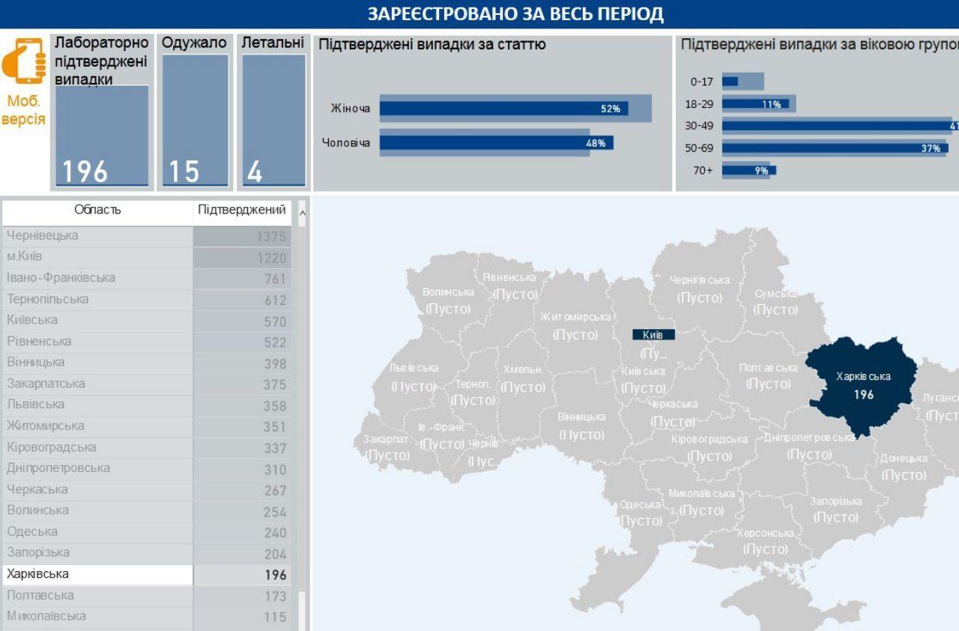Select the recovered card showing 15
The width and height of the screenshot is (959, 631).
195,120
